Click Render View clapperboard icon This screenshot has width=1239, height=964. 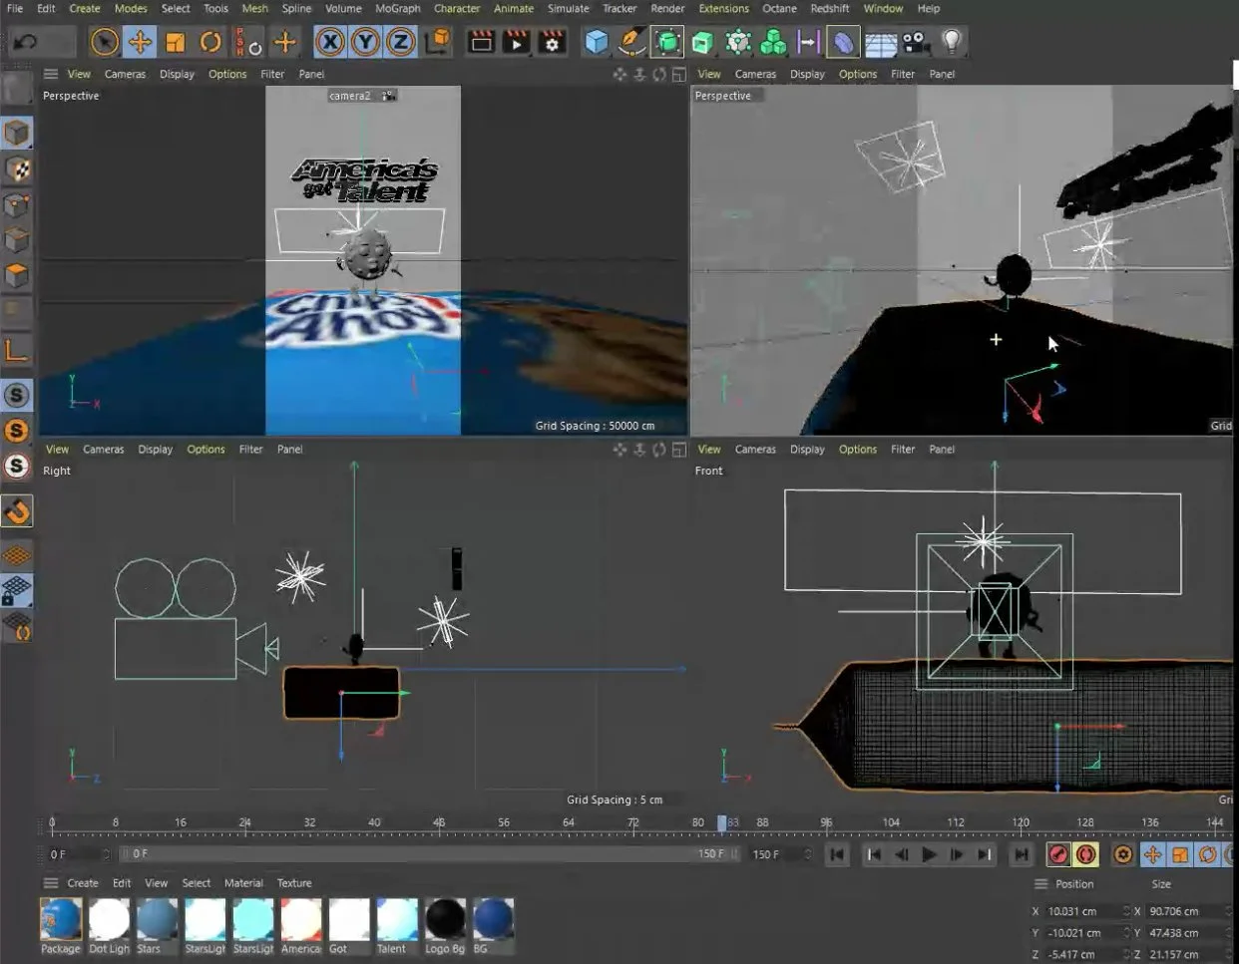click(x=481, y=42)
